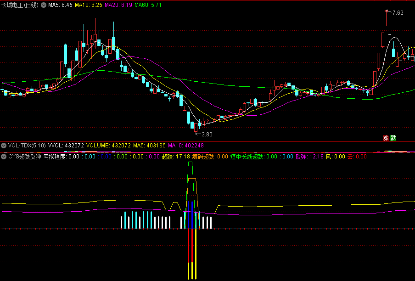Image resolution: width=415 pixels, height=281 pixels.
Task: Click the green 跌 icon
Action: click(x=393, y=138)
